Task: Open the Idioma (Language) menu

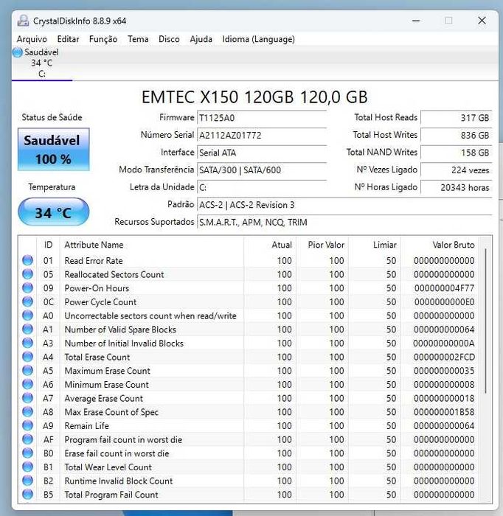Action: (258, 39)
